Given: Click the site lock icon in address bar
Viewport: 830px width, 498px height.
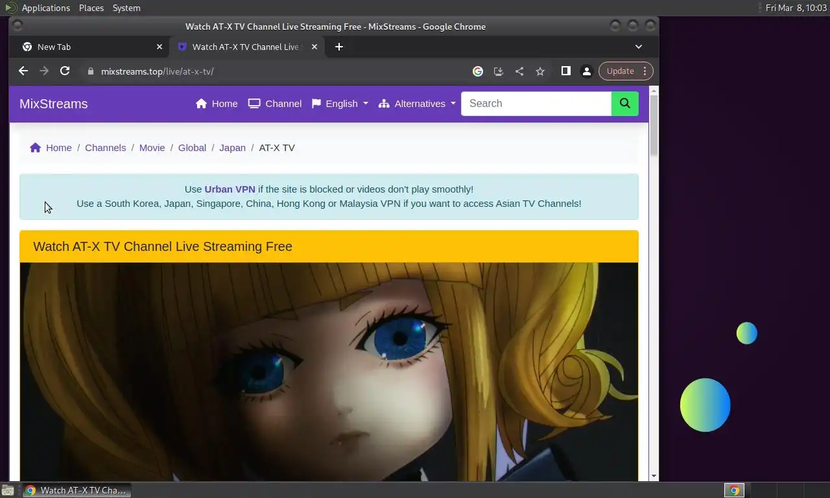Looking at the screenshot, I should [91, 71].
